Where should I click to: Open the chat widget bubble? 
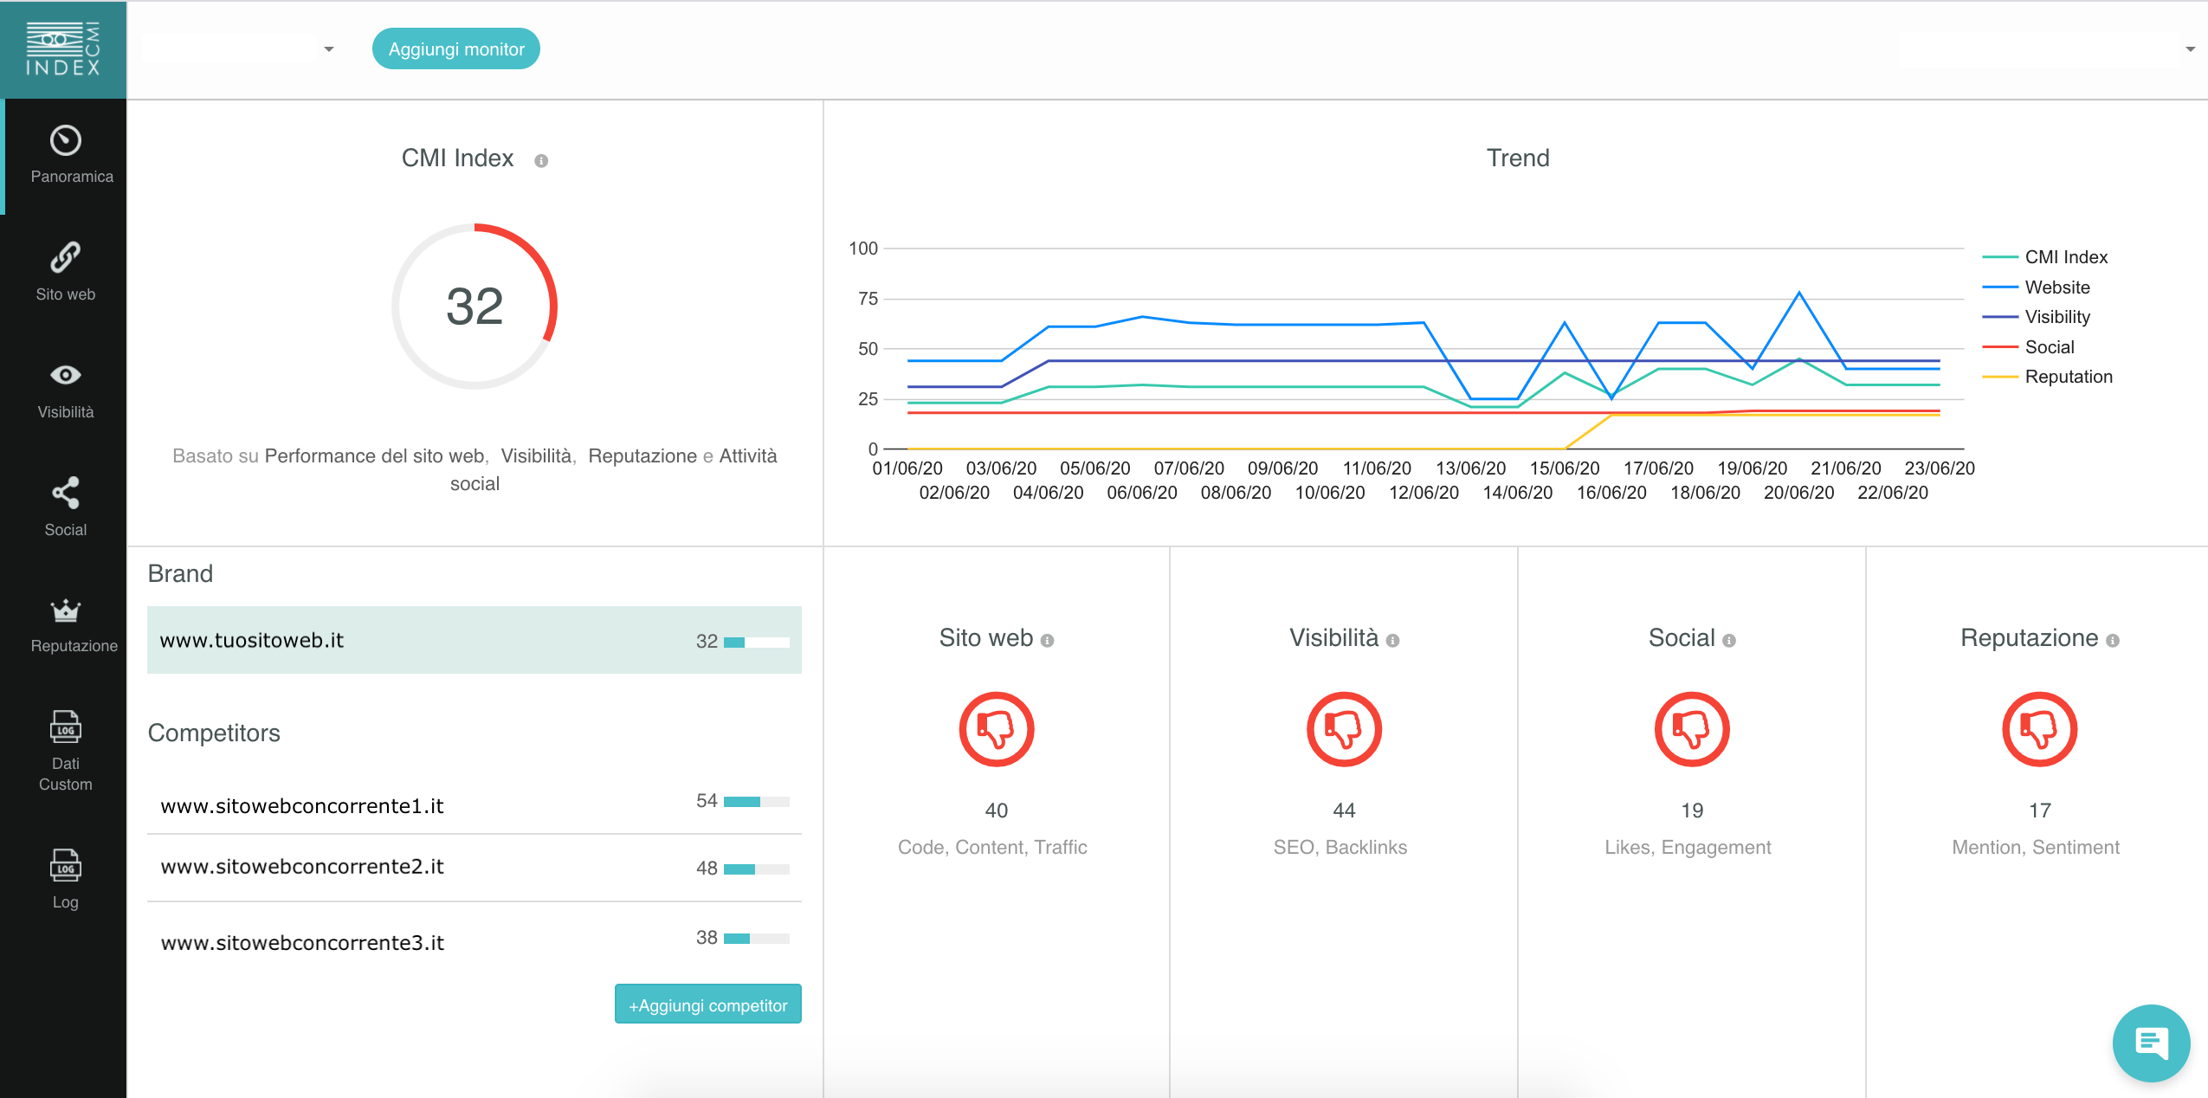coord(2151,1042)
